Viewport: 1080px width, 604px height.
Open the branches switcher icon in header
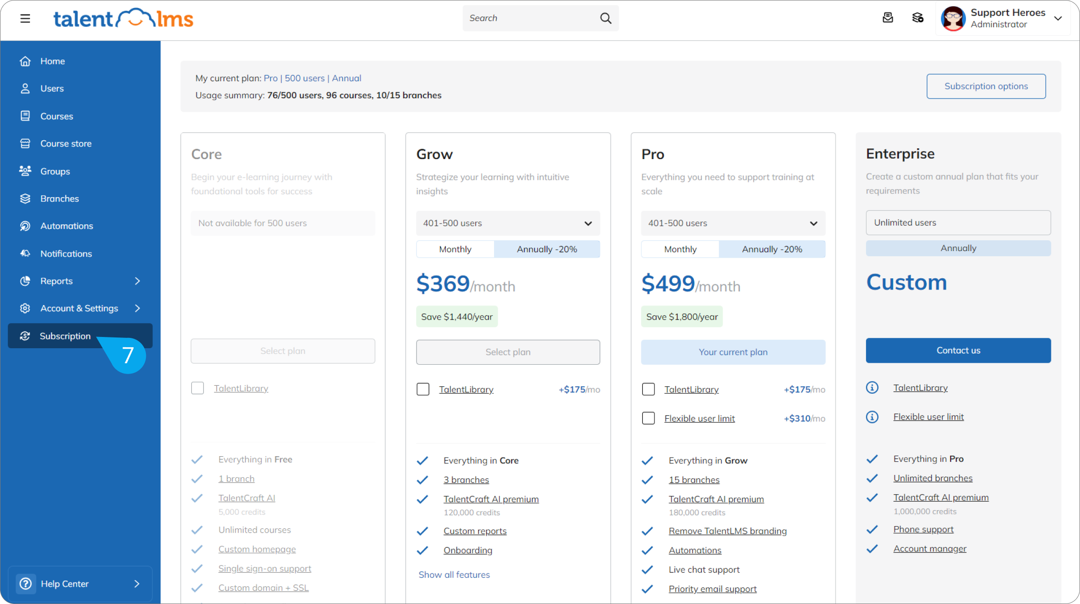[918, 18]
